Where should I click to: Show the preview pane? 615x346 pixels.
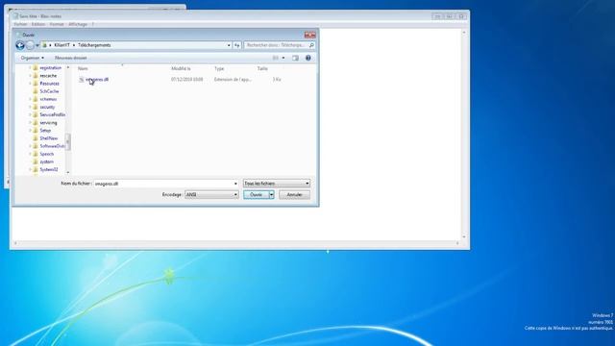pyautogui.click(x=295, y=58)
